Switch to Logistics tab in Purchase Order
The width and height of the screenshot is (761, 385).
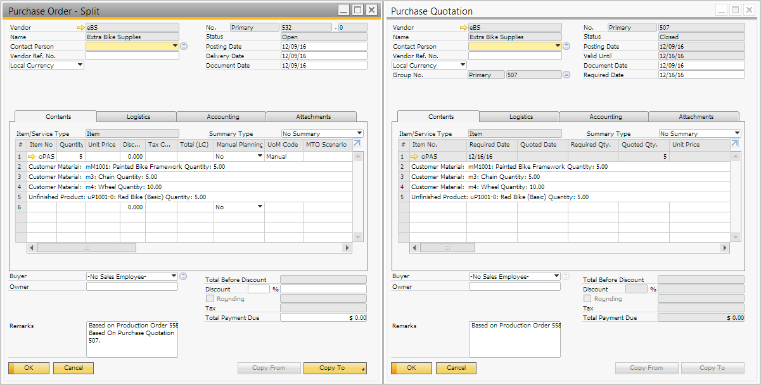pos(138,117)
